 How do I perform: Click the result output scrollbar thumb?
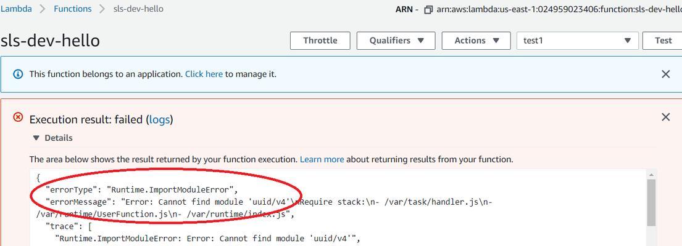coord(651,202)
